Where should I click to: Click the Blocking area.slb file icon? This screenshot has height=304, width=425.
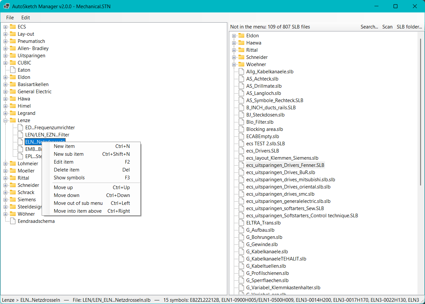click(x=241, y=129)
